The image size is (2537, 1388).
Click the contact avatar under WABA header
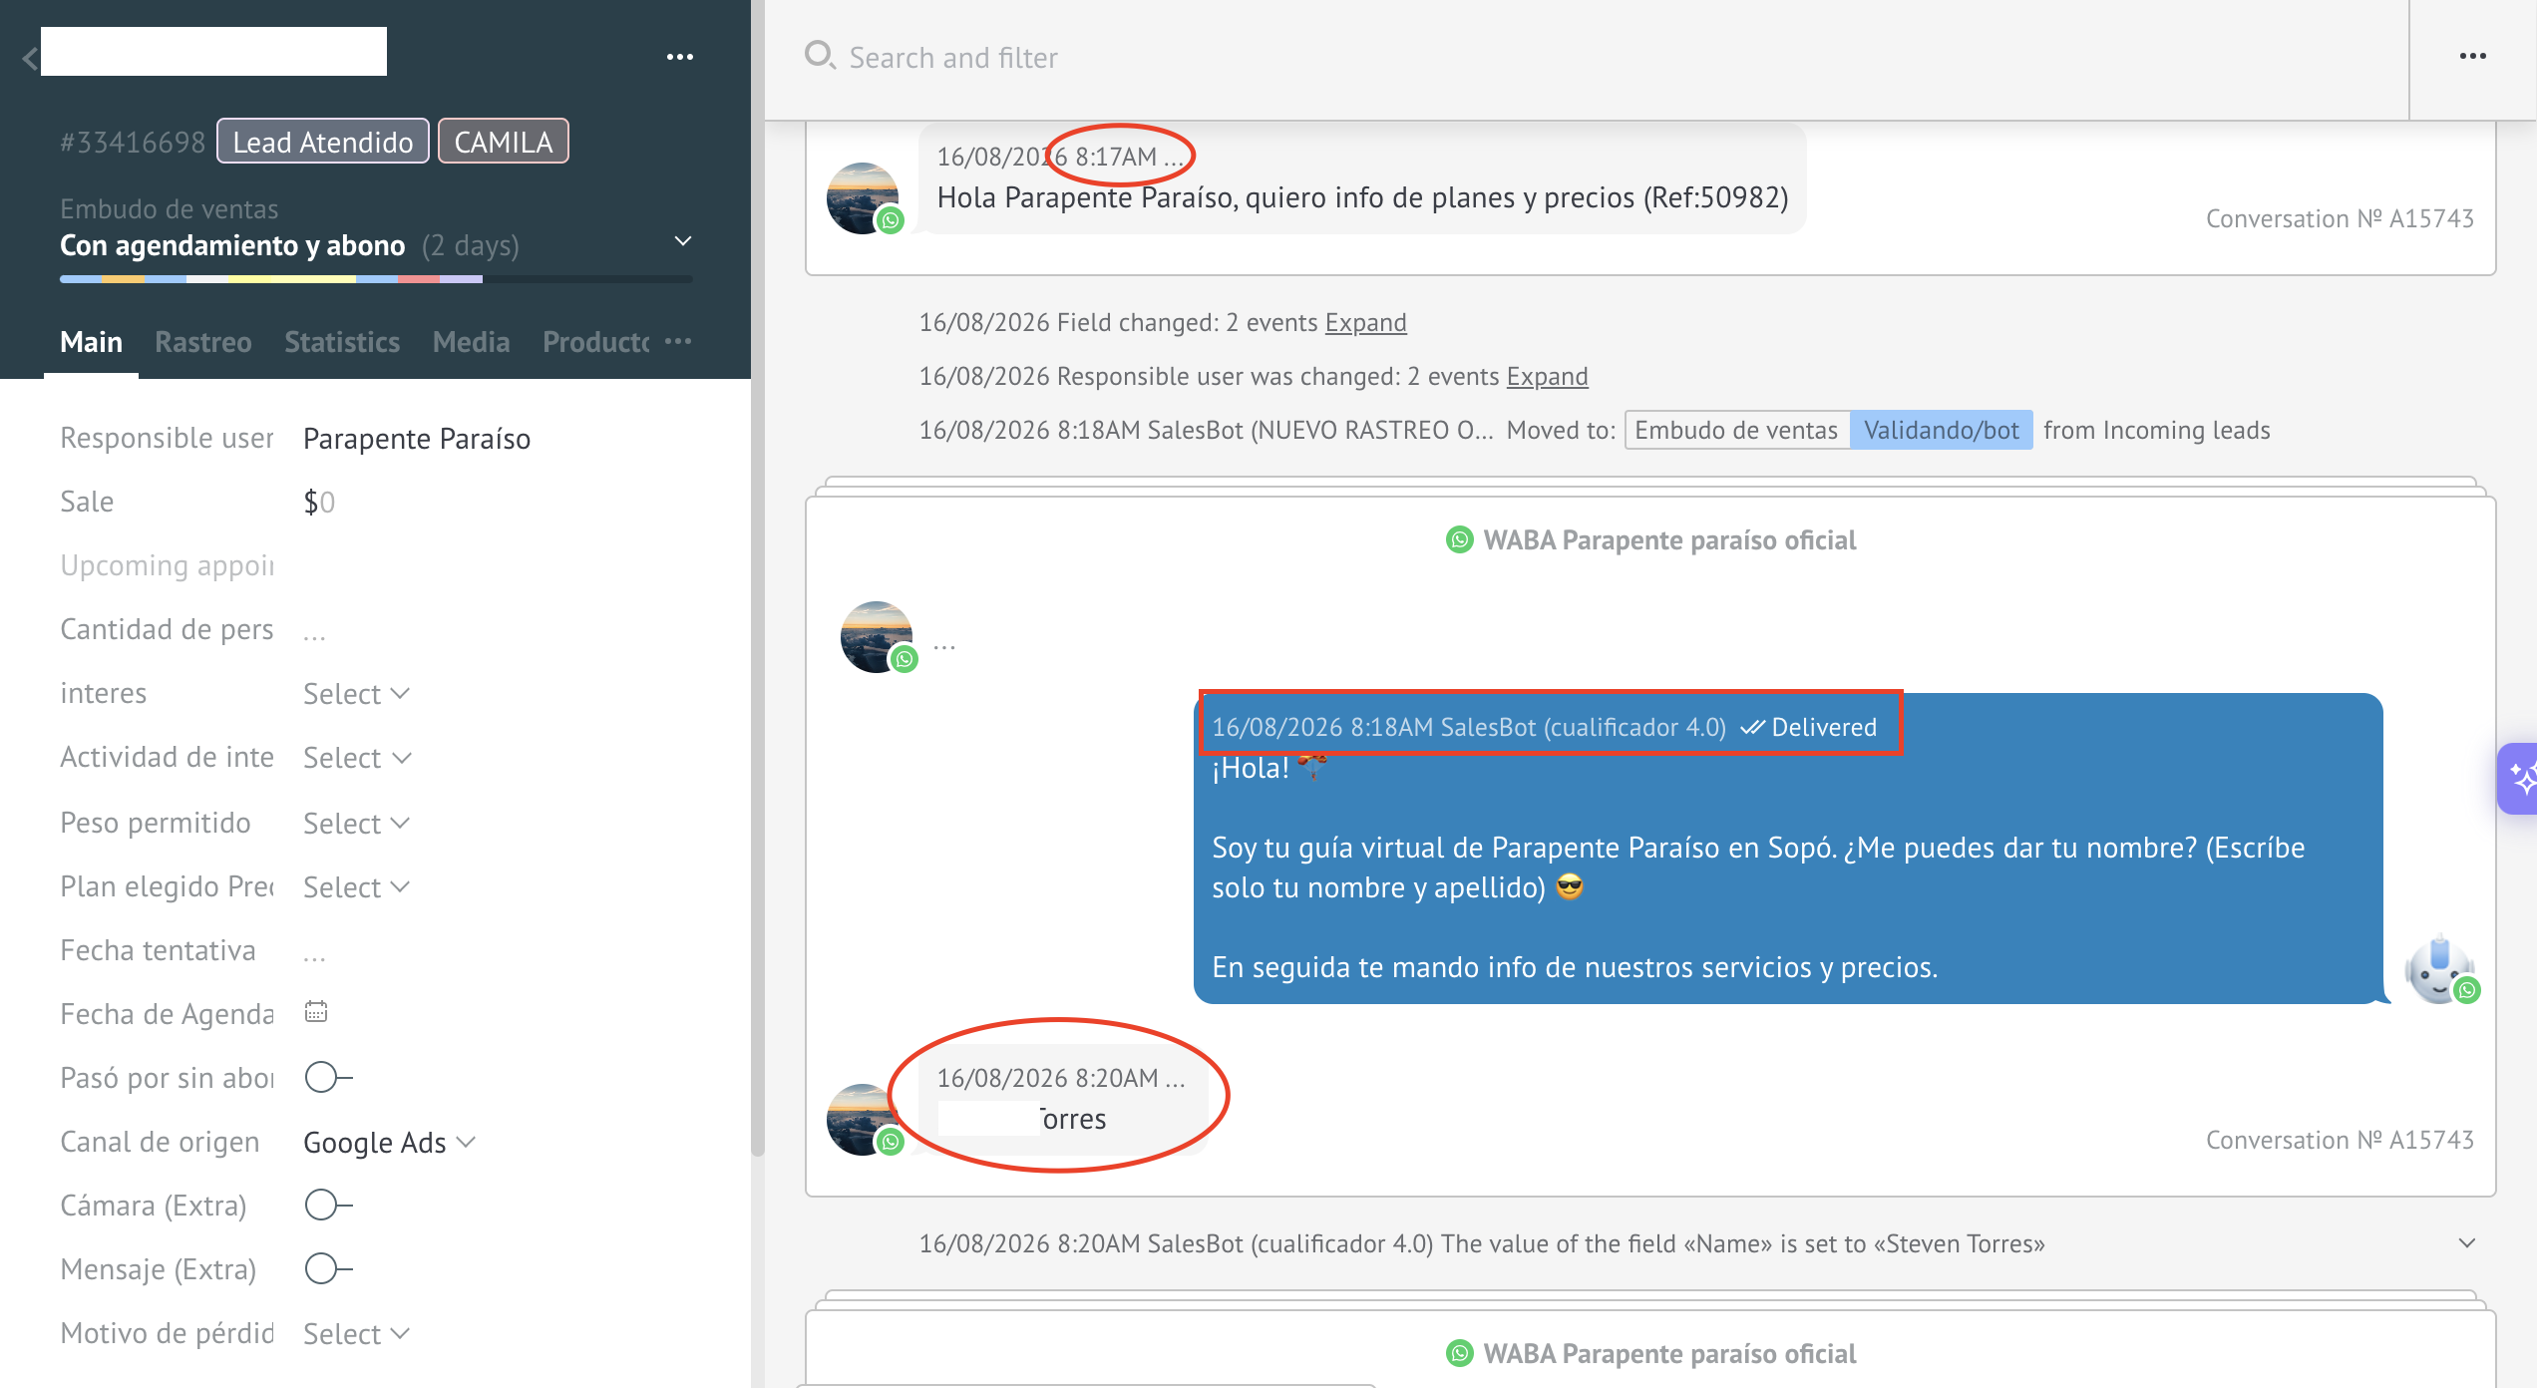(878, 636)
